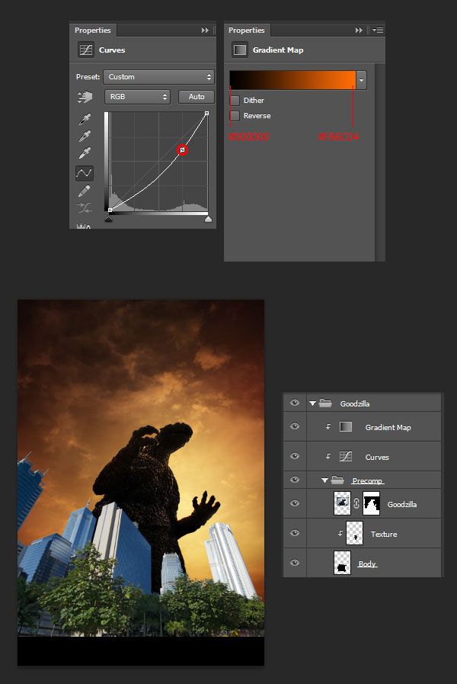Screen dimensions: 457x684
Task: Click the Texture layer name
Action: coord(383,534)
